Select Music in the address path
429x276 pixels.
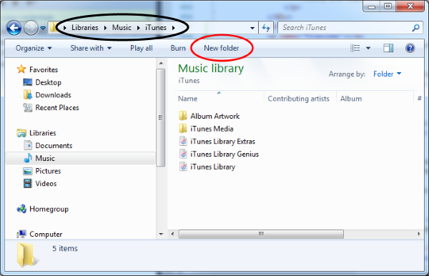click(x=122, y=28)
